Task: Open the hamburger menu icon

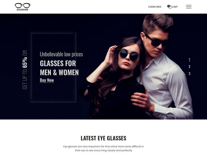Action: point(189,7)
